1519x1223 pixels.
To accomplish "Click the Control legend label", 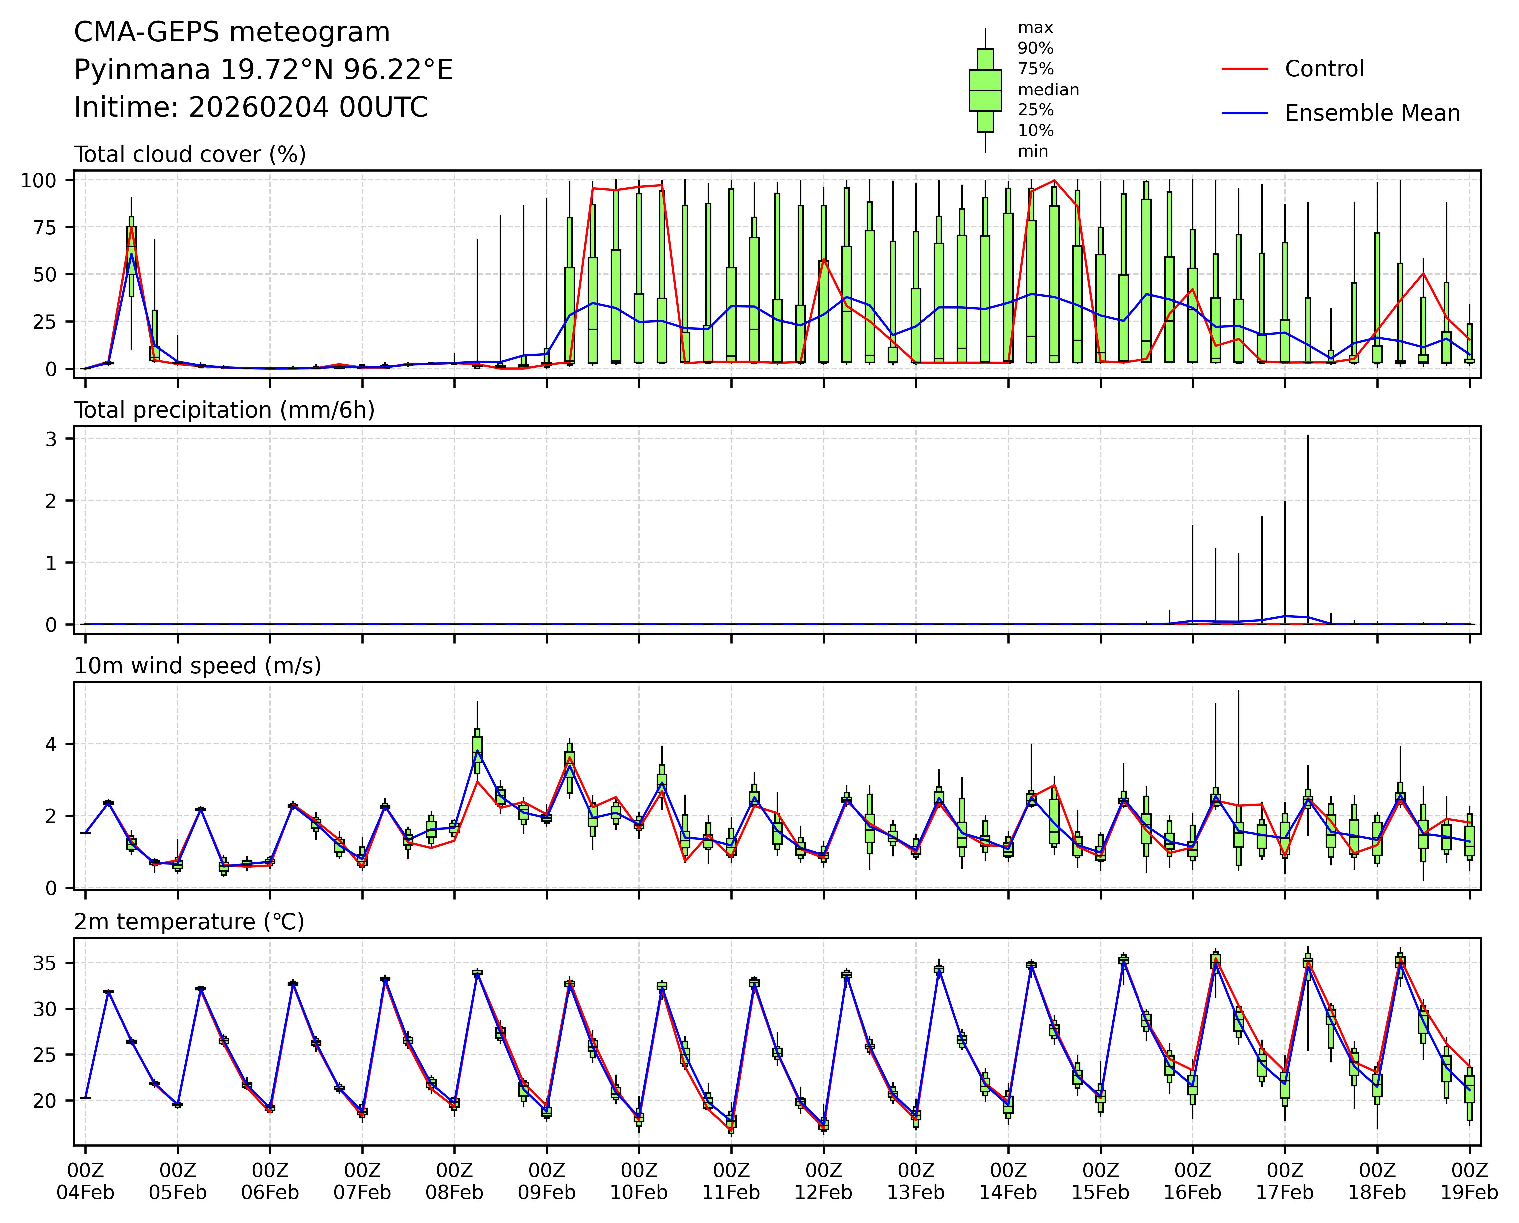I will click(x=1324, y=69).
